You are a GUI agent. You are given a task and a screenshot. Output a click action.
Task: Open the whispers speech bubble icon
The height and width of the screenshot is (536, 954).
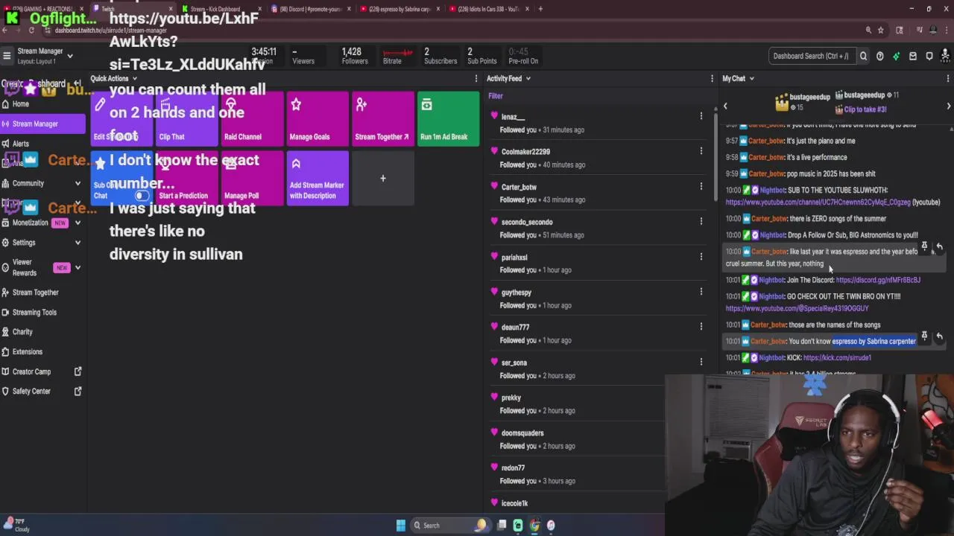(929, 56)
